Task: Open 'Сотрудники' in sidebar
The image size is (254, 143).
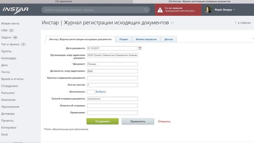Action: click(10, 86)
